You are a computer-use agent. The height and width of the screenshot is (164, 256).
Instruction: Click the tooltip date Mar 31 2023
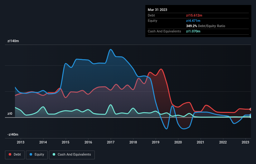point(157,10)
